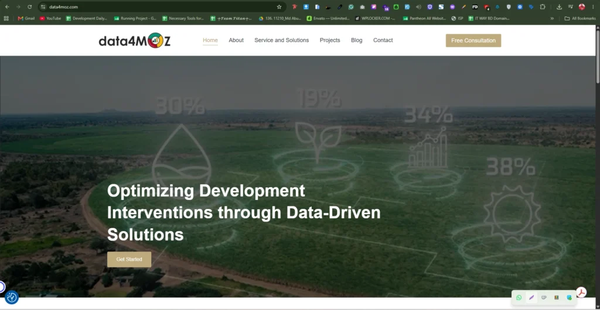Click the purple feather icon in floating widget
600x310 pixels.
[531, 297]
